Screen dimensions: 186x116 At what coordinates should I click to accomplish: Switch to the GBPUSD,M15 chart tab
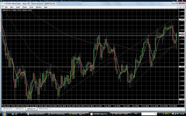pos(8,109)
